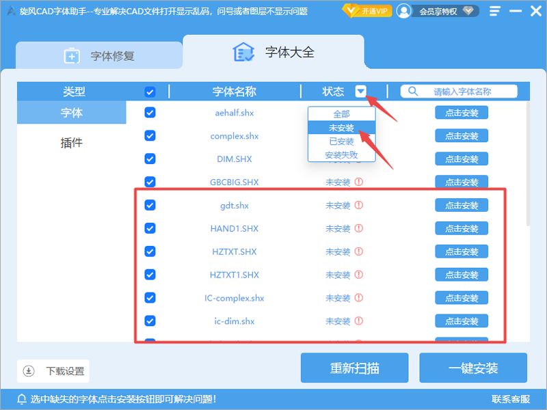547x410 pixels.
Task: Switch to the 字体大全 tab
Action: click(x=273, y=52)
